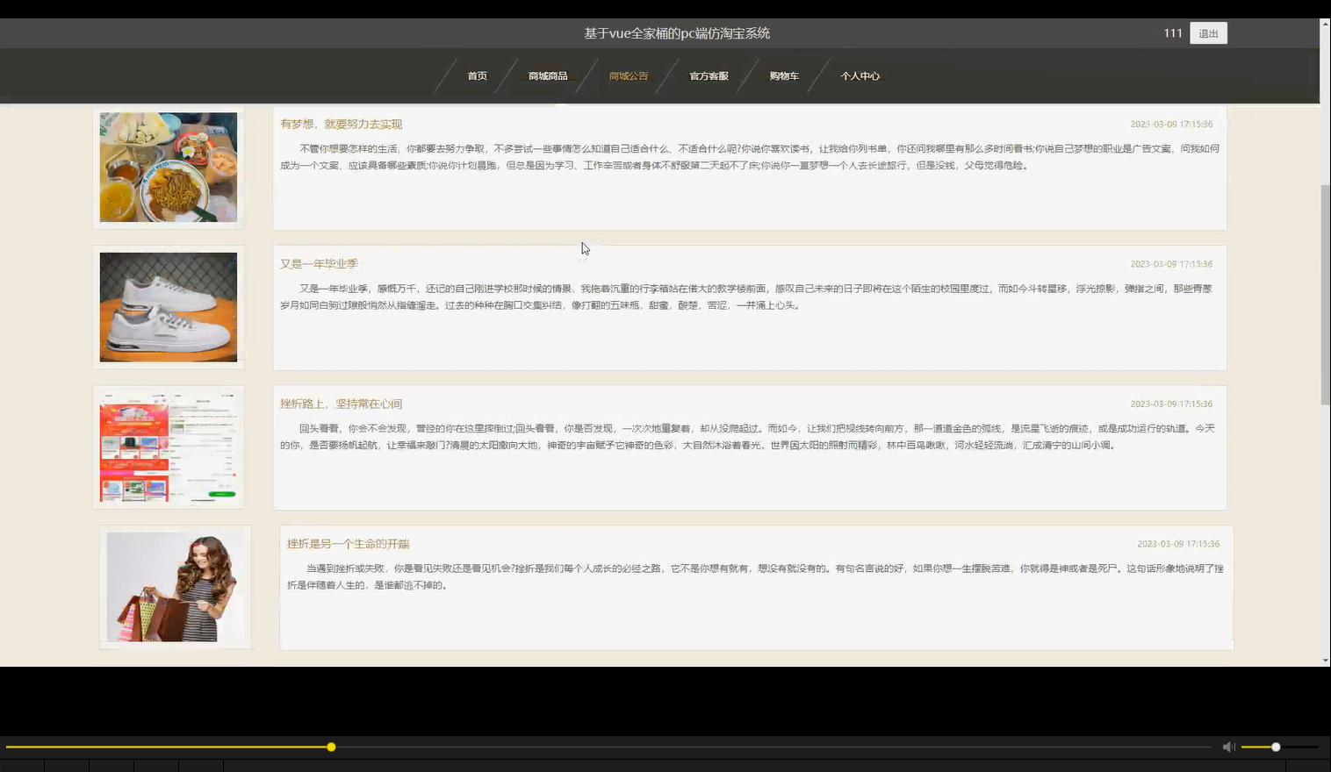Mute the video with the speaker icon
Viewport: 1331px width, 772px height.
[1227, 747]
